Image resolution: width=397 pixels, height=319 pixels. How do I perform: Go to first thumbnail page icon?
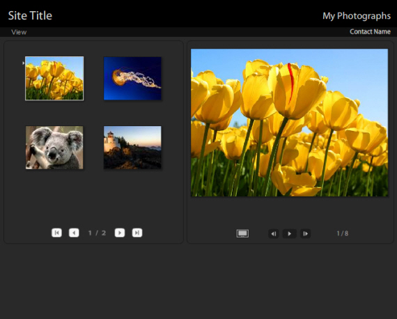[x=56, y=233]
